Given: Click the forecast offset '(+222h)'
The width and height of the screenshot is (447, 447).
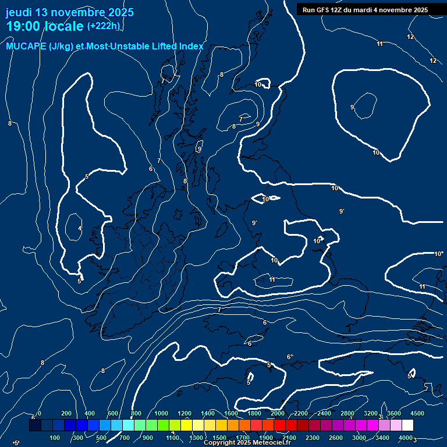Looking at the screenshot, I should point(103,26).
